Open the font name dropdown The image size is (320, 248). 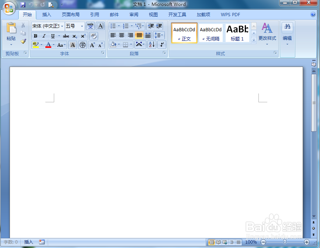62,26
